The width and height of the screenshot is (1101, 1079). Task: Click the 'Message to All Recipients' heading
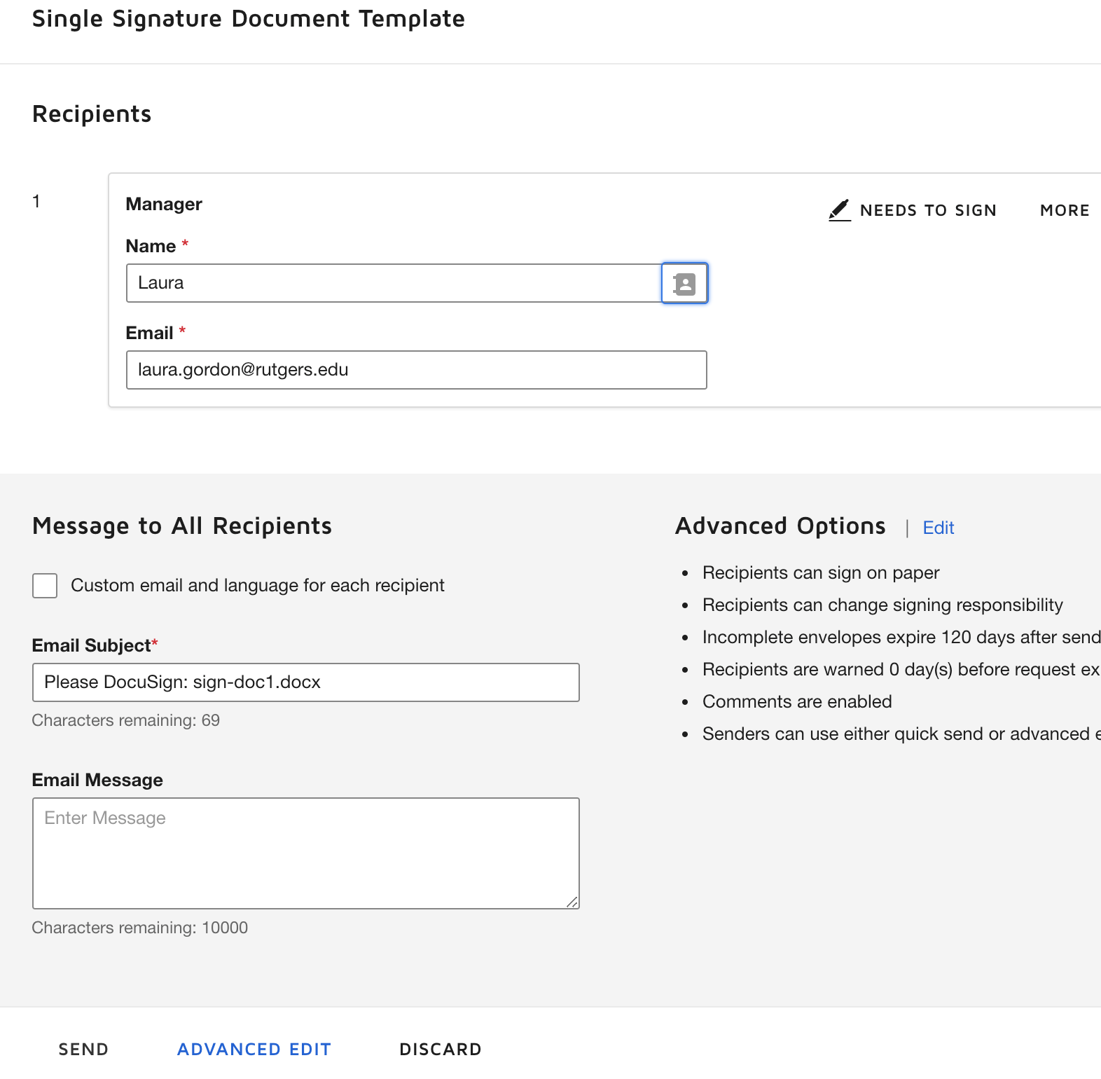coord(182,526)
